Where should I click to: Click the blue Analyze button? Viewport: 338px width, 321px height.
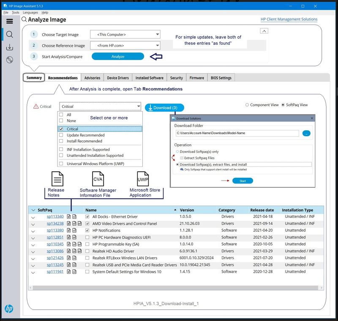(x=118, y=57)
